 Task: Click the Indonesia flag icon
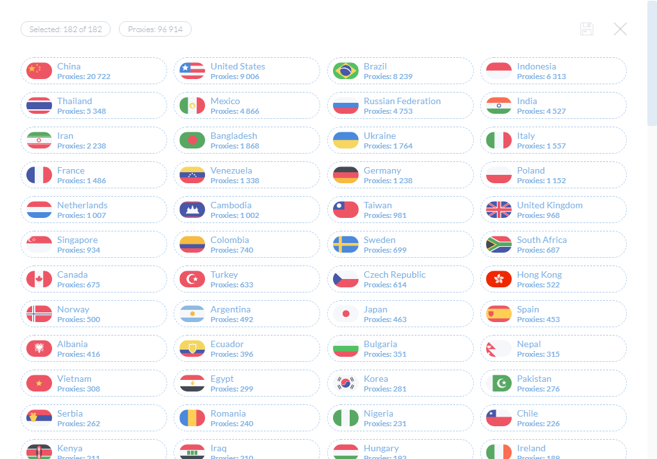[499, 71]
